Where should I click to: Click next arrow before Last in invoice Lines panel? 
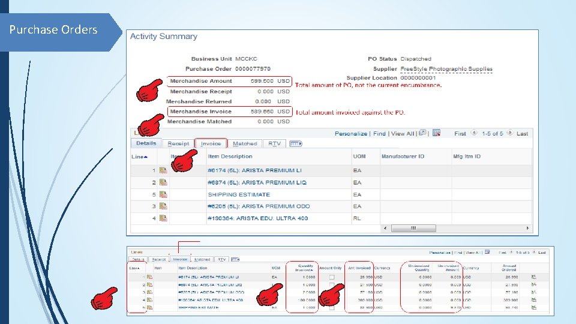tap(534, 253)
